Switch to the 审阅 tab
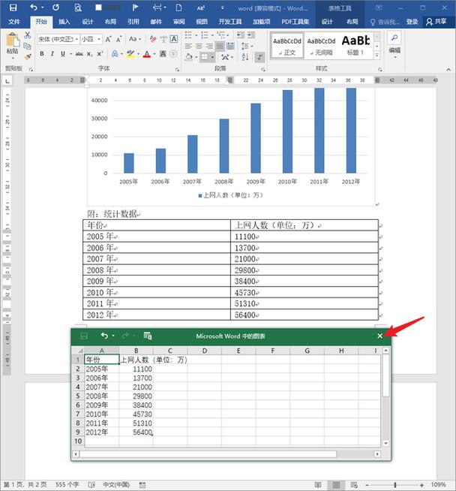This screenshot has height=491, width=456. click(179, 22)
